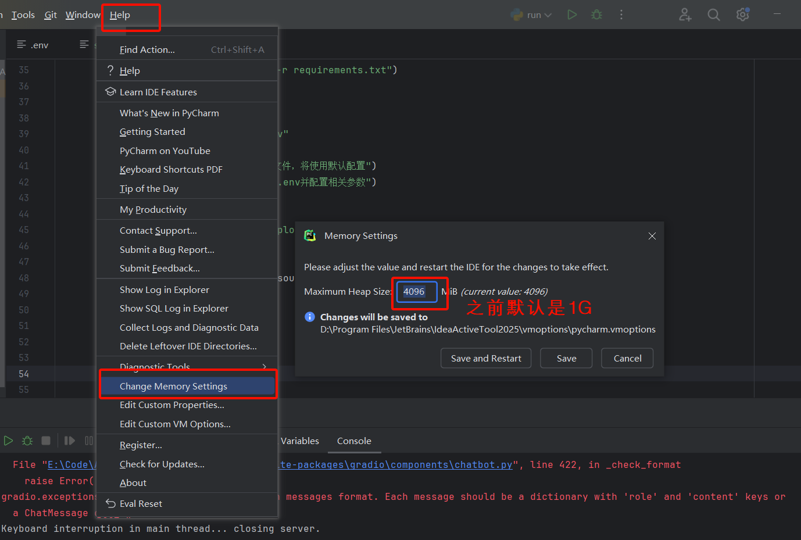
Task: Click the Maximum Heap Size input field
Action: [416, 291]
